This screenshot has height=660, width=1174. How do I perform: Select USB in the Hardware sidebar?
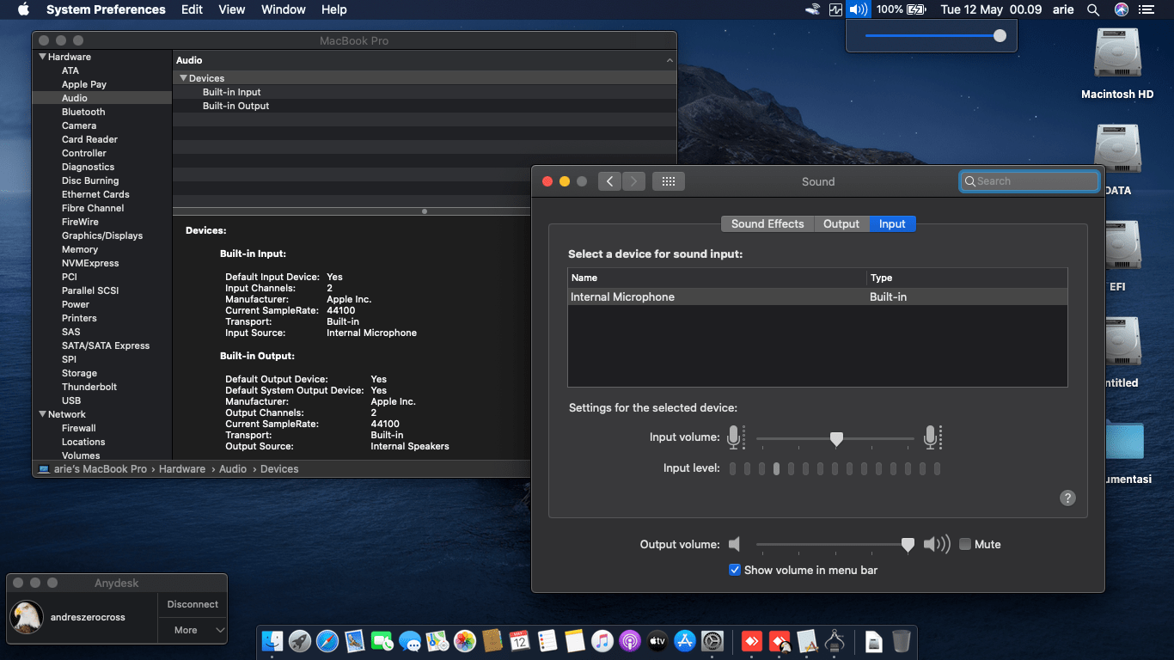pyautogui.click(x=71, y=400)
